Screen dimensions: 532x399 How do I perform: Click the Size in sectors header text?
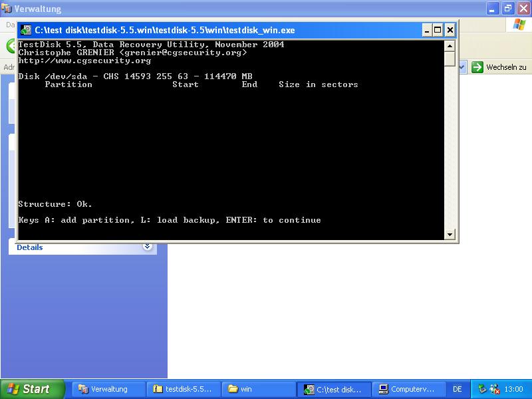[x=319, y=84]
